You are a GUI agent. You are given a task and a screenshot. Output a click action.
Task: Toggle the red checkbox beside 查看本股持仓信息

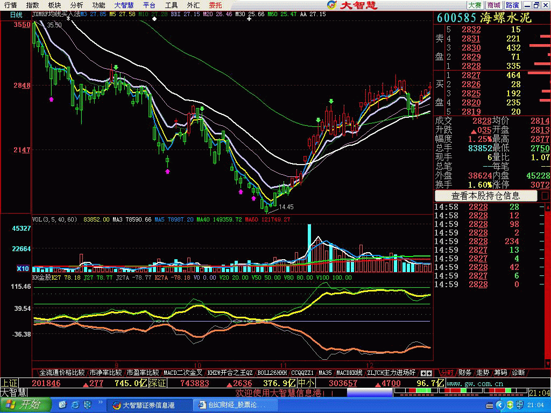click(545, 196)
